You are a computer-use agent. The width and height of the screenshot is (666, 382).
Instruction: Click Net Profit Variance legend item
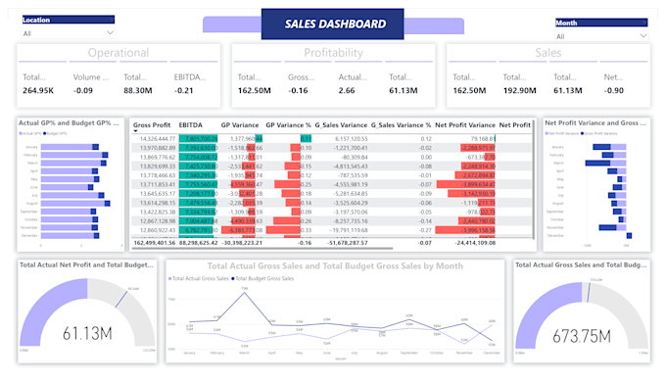(x=562, y=134)
